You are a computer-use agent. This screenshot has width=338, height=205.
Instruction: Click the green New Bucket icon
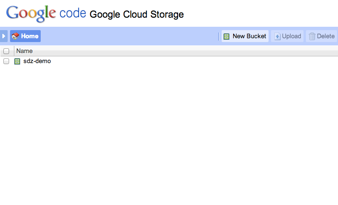pyautogui.click(x=226, y=36)
